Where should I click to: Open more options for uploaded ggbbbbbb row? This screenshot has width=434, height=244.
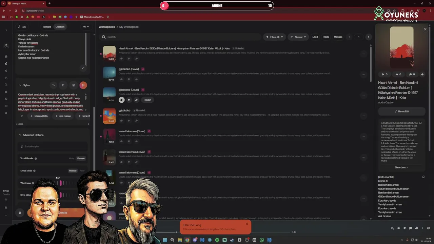pos(363,116)
